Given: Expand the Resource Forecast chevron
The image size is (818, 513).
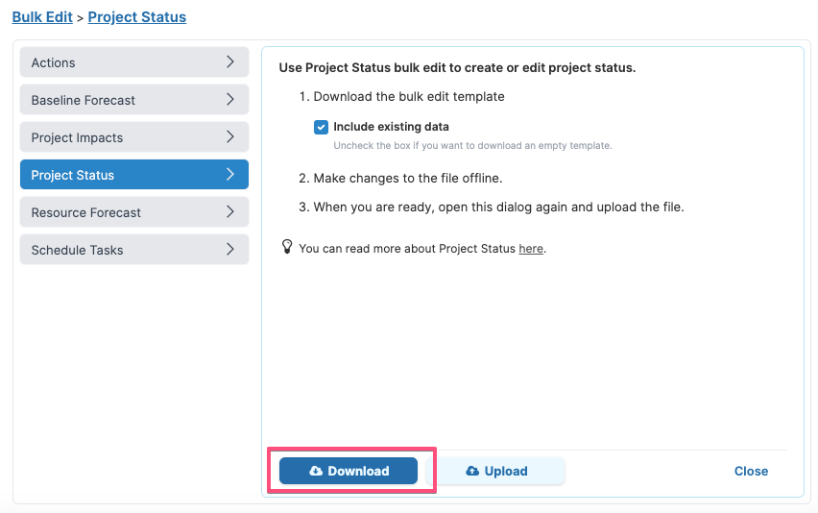Looking at the screenshot, I should pyautogui.click(x=230, y=212).
